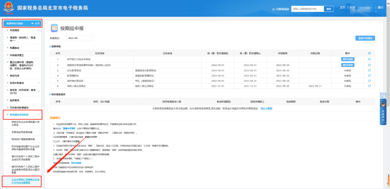Image resolution: width=390 pixels, height=189 pixels.
Task: Click the user profile icon at right edge
Action: (383, 95)
